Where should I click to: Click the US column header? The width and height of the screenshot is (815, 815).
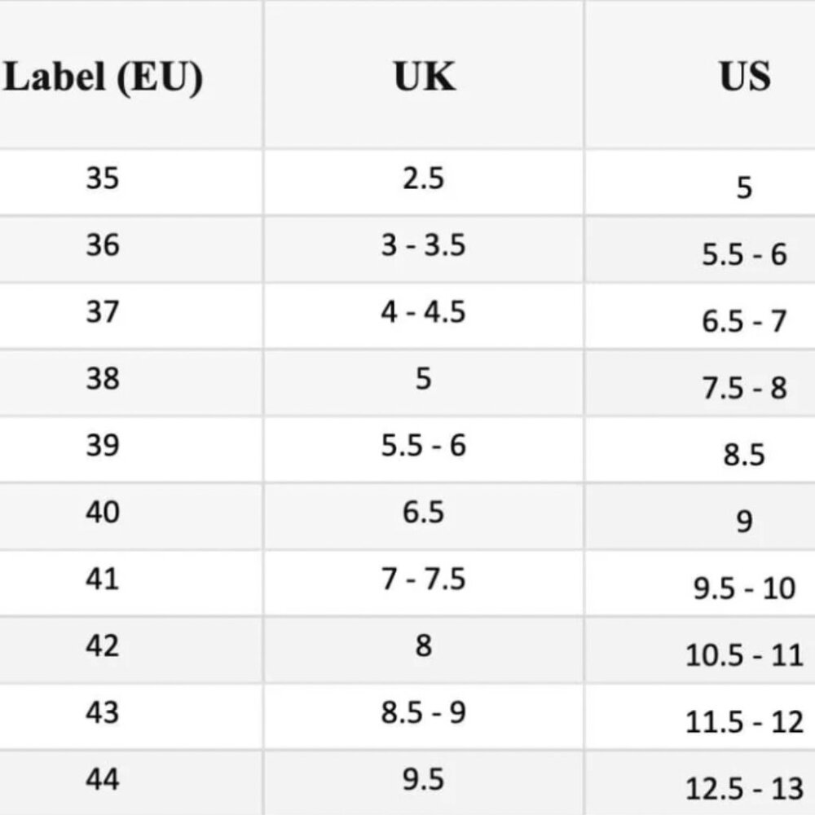point(700,75)
